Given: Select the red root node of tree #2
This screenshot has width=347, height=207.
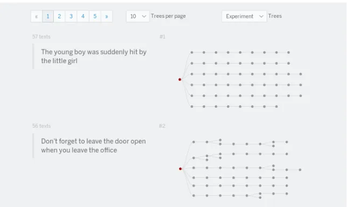Looking at the screenshot, I should tap(180, 169).
